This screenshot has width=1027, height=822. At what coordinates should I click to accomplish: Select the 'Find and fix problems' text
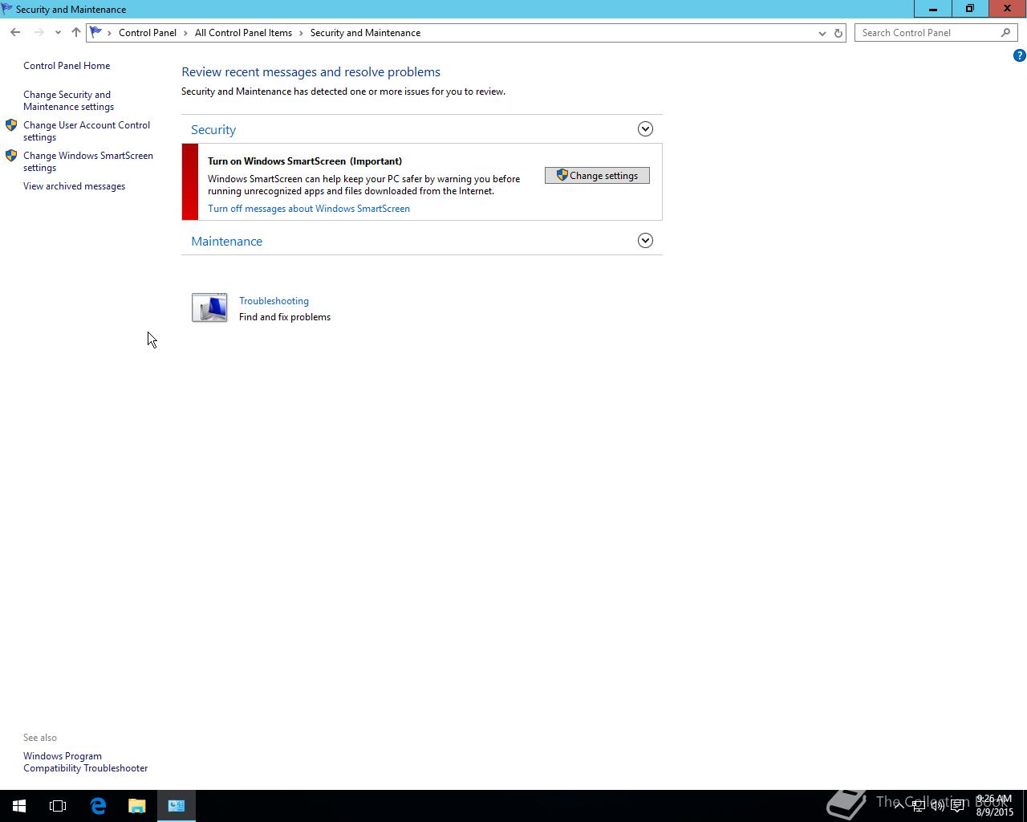[x=285, y=317]
